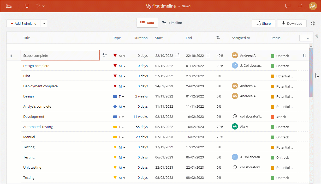Switch to the Timeline view tab

click(x=172, y=23)
